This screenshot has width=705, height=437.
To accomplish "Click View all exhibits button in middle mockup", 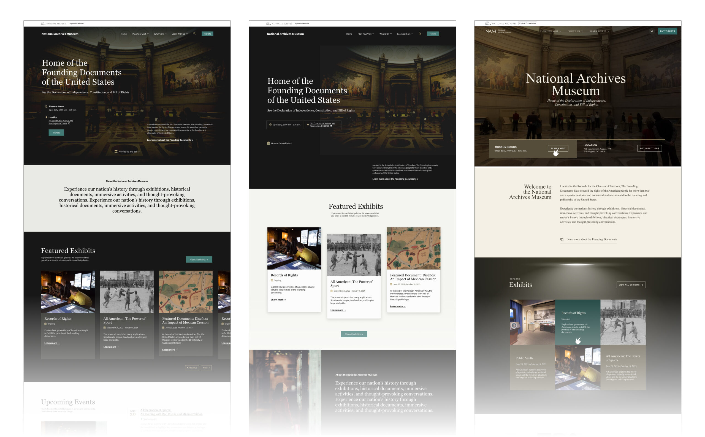I will coord(354,334).
